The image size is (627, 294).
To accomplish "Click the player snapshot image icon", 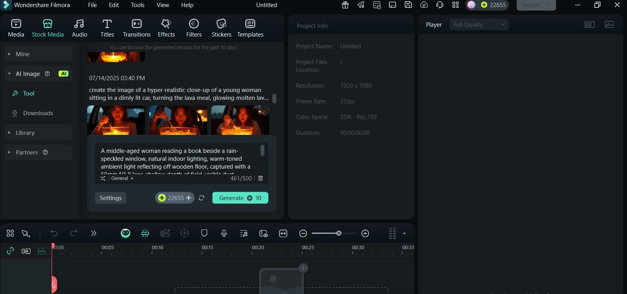I will (609, 24).
